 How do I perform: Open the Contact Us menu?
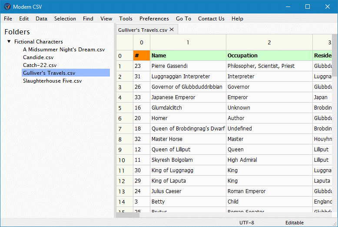click(x=211, y=19)
